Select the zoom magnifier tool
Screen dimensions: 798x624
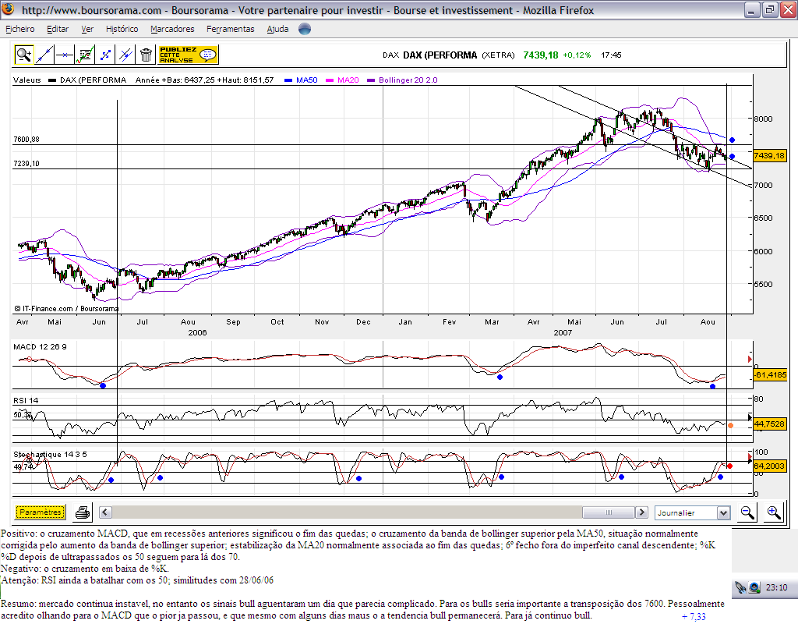coord(24,55)
